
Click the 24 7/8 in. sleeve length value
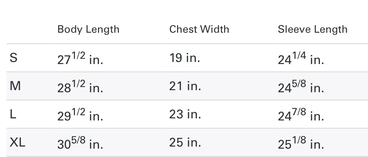[x=301, y=115]
